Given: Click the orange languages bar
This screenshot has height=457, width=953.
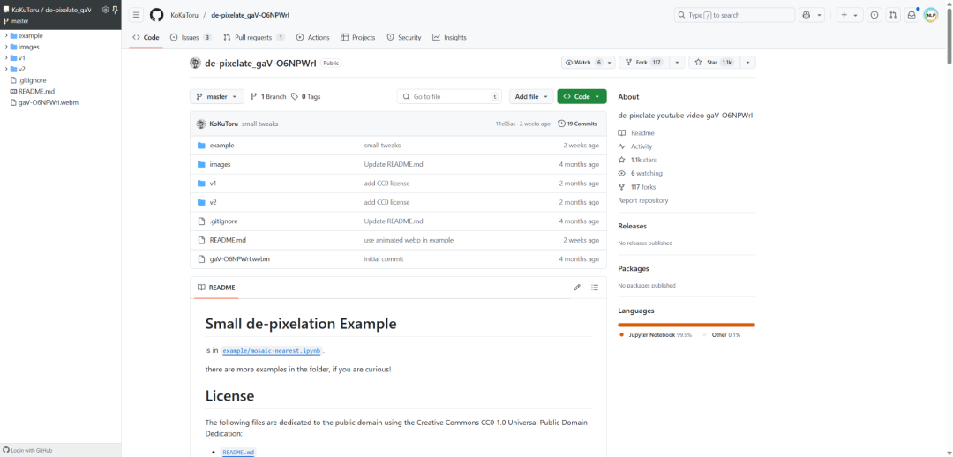Looking at the screenshot, I should click(687, 325).
